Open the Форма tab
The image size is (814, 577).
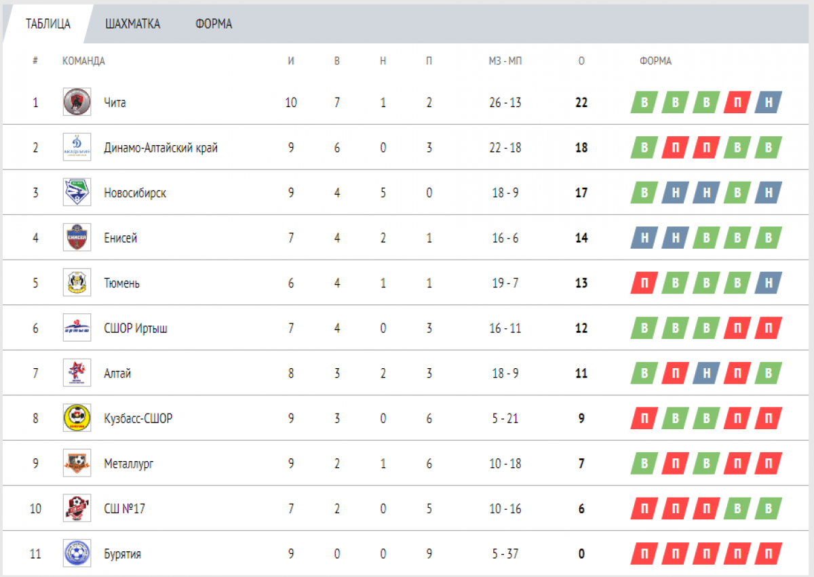pos(214,24)
